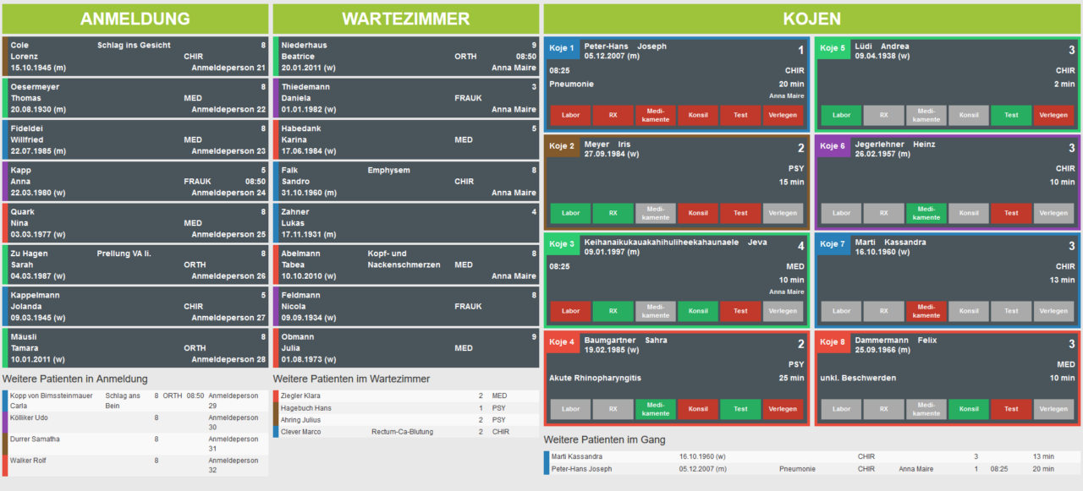Open Medikamente in Koje 1
Image resolution: width=1083 pixels, height=491 pixels.
tap(656, 116)
